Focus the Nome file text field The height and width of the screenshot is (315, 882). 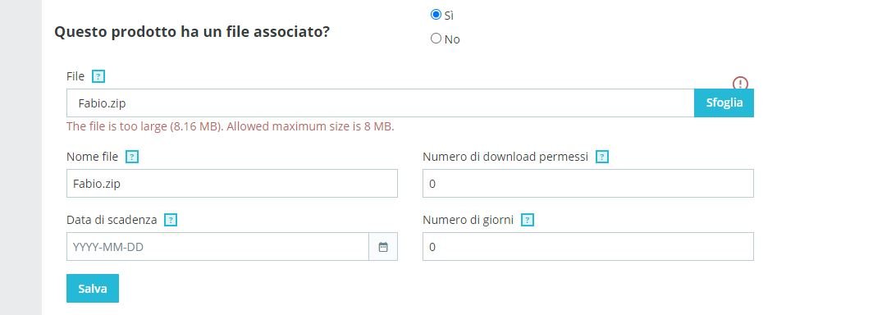pyautogui.click(x=231, y=184)
